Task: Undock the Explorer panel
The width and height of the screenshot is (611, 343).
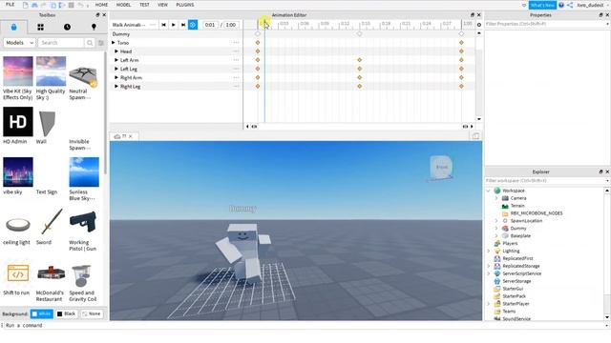Action: point(600,171)
